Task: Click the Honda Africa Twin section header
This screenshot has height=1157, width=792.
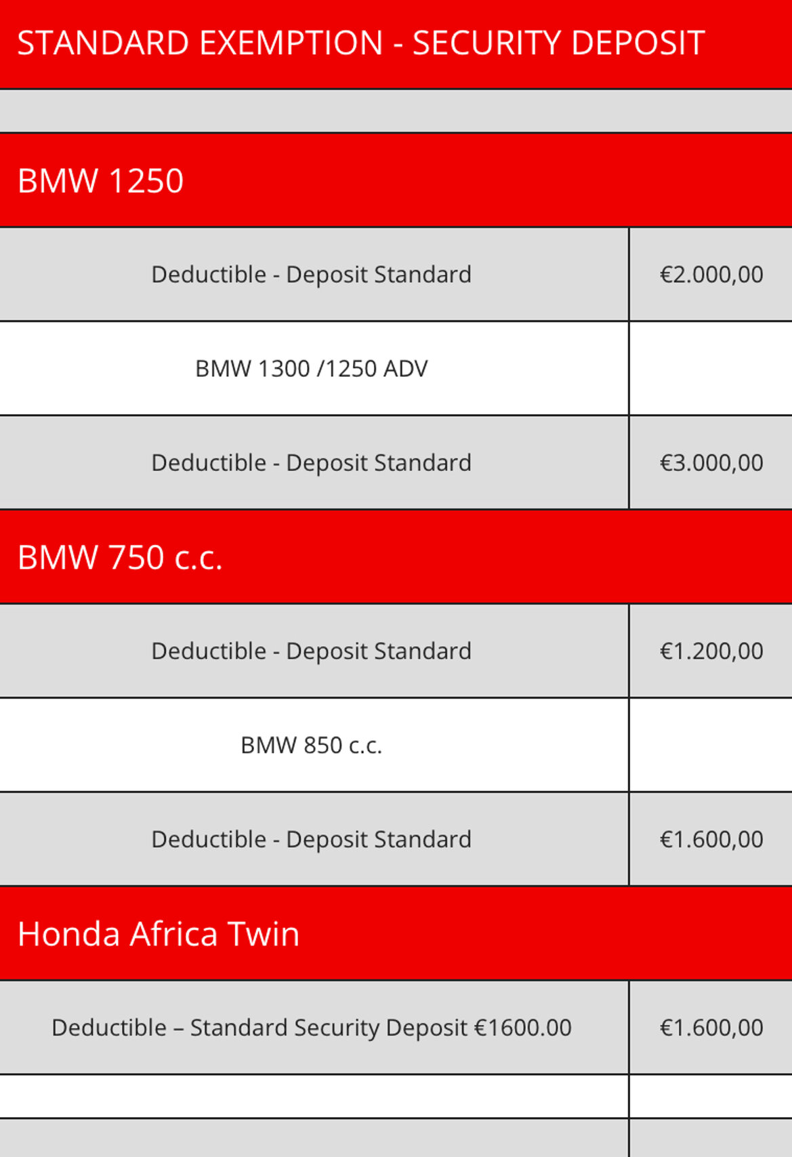Action: click(159, 934)
